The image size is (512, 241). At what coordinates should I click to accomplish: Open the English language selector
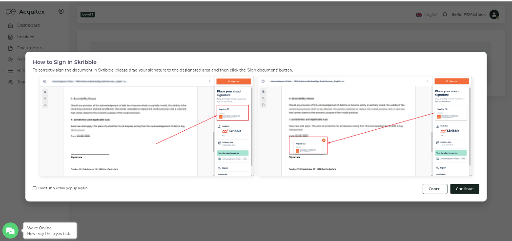tap(428, 14)
